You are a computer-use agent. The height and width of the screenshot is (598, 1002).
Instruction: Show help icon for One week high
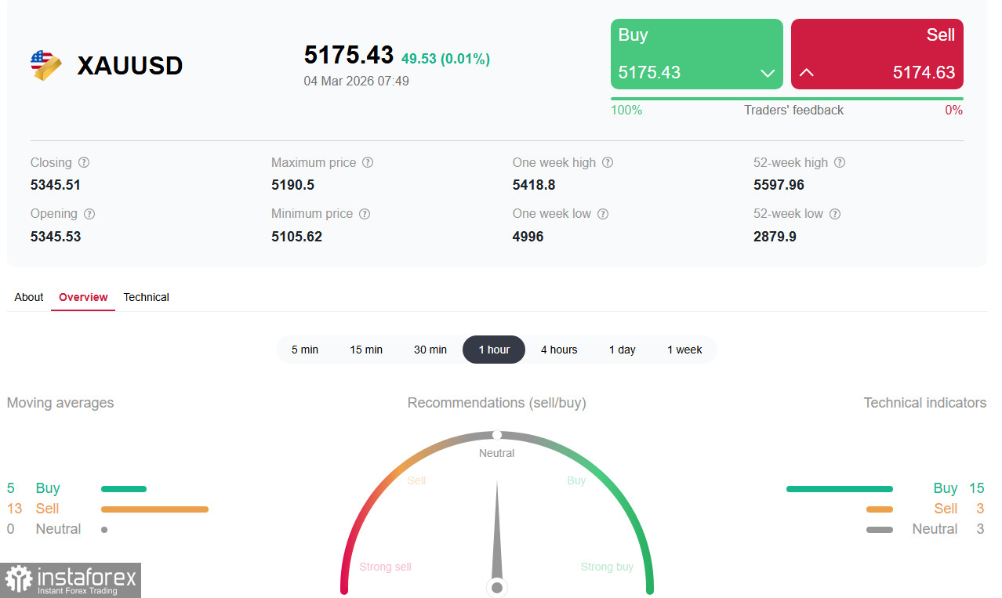(x=608, y=163)
